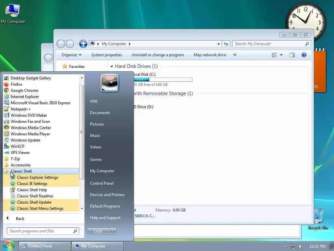Open Control Panel from start menu
The height and width of the screenshot is (251, 334).
click(102, 183)
